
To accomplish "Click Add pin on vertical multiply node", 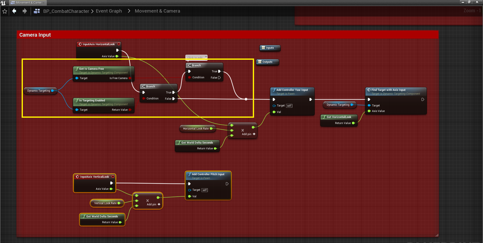I will (x=153, y=204).
